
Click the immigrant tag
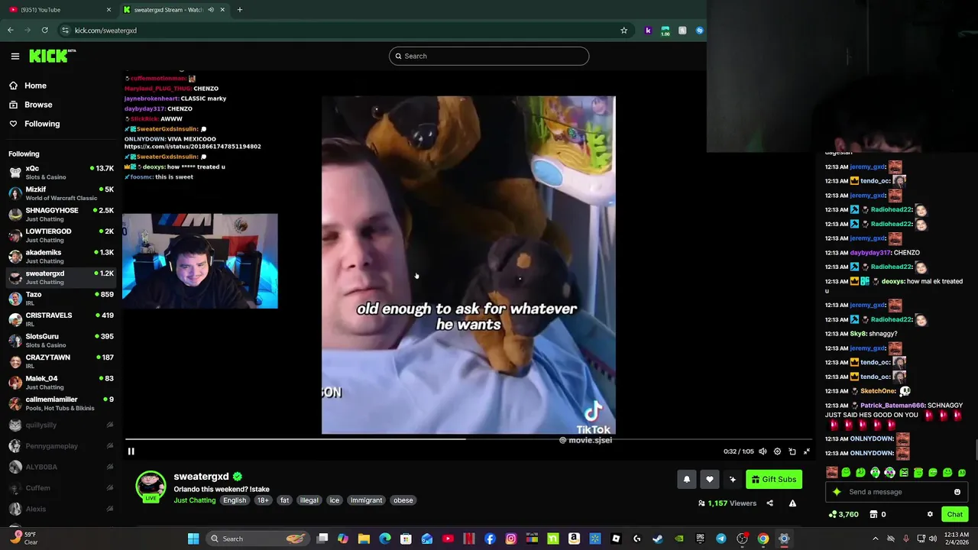[366, 500]
